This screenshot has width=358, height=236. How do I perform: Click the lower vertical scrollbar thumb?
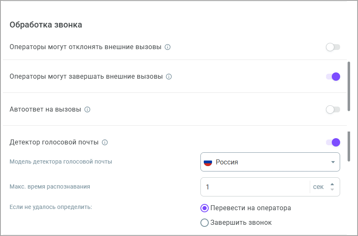point(349,146)
